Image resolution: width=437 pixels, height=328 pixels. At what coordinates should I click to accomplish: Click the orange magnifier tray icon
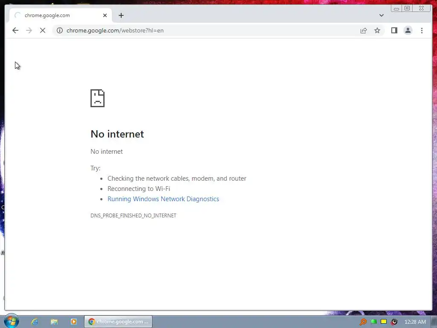[x=363, y=322]
